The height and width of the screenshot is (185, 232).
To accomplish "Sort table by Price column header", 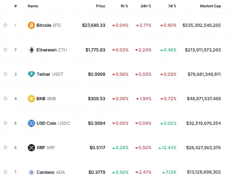I will (101, 6).
